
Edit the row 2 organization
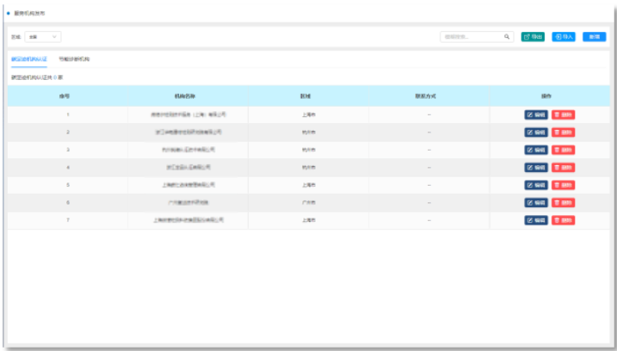(535, 132)
